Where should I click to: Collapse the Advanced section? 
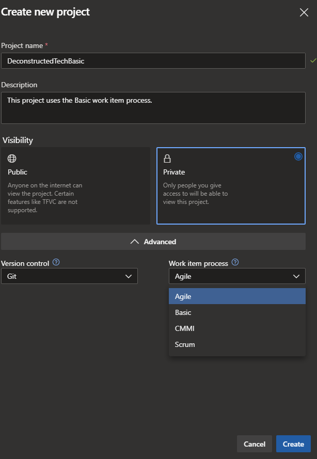153,242
